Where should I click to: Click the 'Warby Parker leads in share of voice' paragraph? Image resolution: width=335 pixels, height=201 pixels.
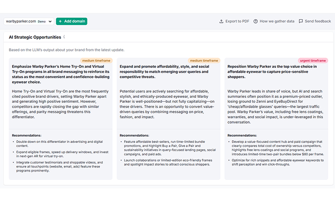point(276,107)
